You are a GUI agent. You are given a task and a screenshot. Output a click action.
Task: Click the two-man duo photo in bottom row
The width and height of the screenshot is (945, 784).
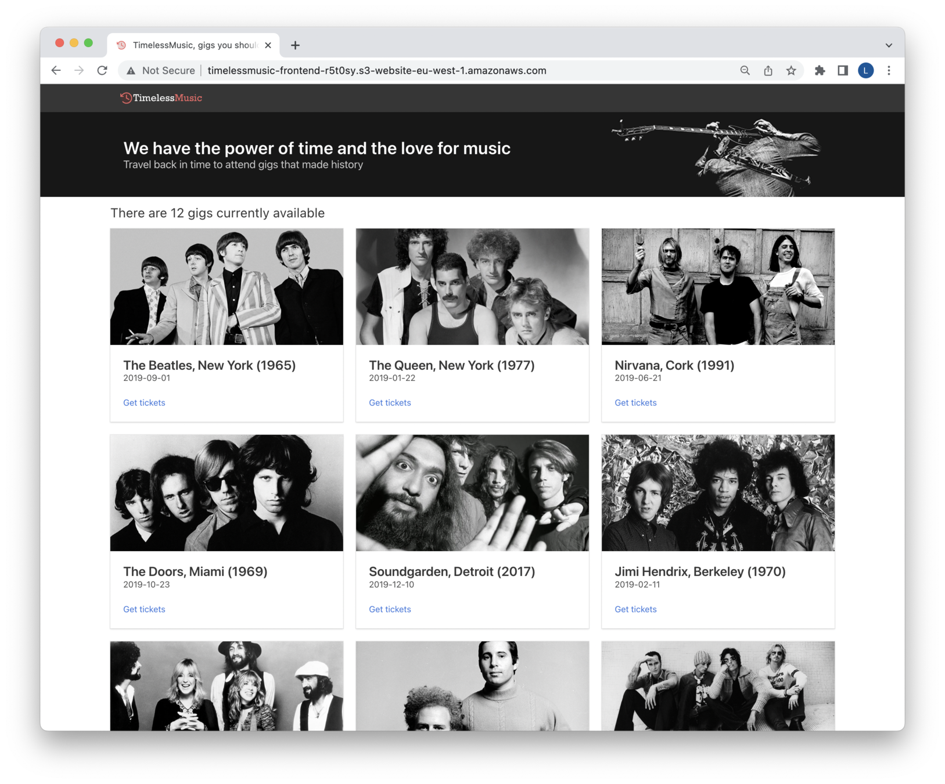(x=472, y=686)
